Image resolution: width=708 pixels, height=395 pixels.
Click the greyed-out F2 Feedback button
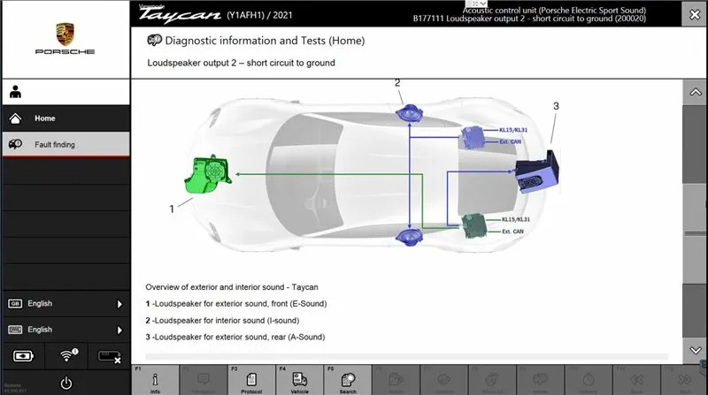(204, 380)
